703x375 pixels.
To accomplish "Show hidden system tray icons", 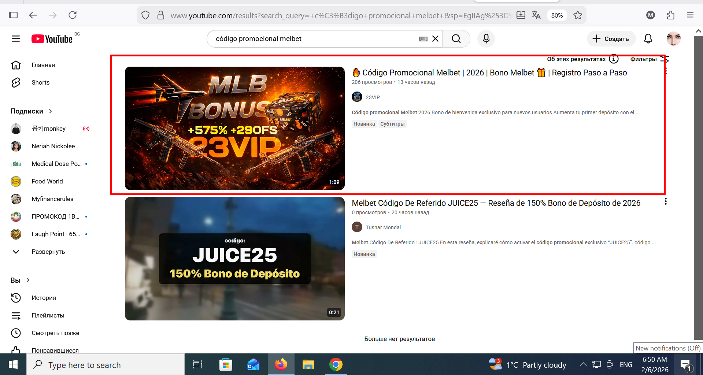I will point(583,364).
